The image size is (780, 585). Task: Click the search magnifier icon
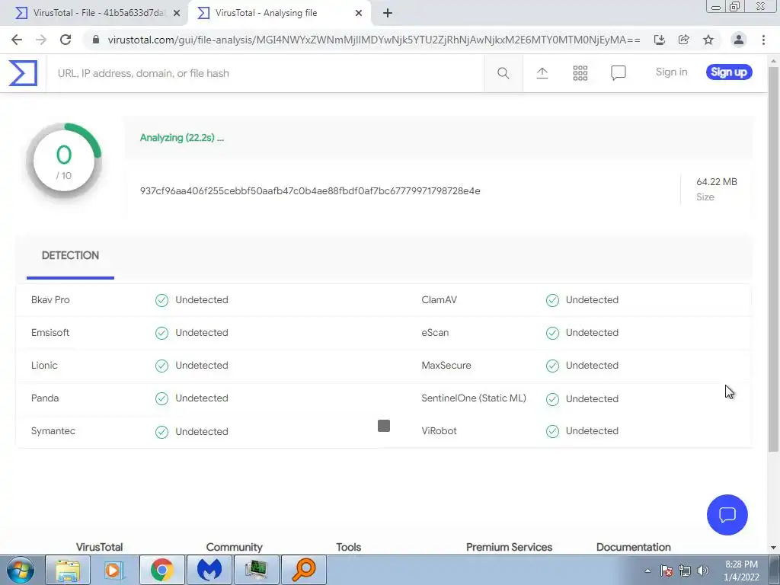point(503,73)
